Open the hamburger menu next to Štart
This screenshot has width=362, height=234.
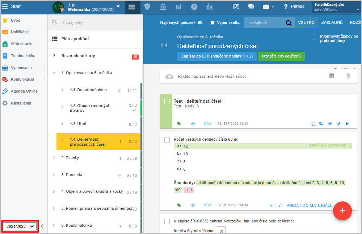tap(5, 7)
